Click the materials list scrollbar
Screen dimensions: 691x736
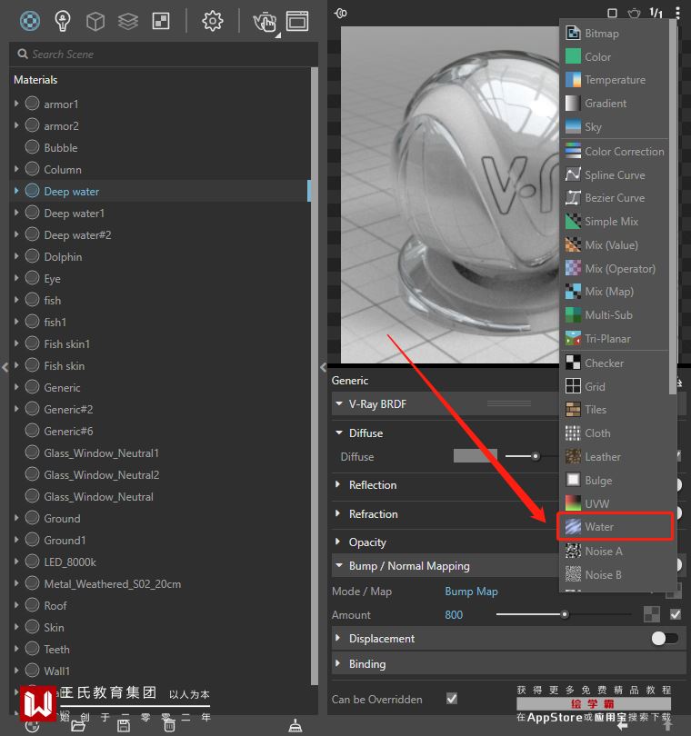[x=315, y=375]
